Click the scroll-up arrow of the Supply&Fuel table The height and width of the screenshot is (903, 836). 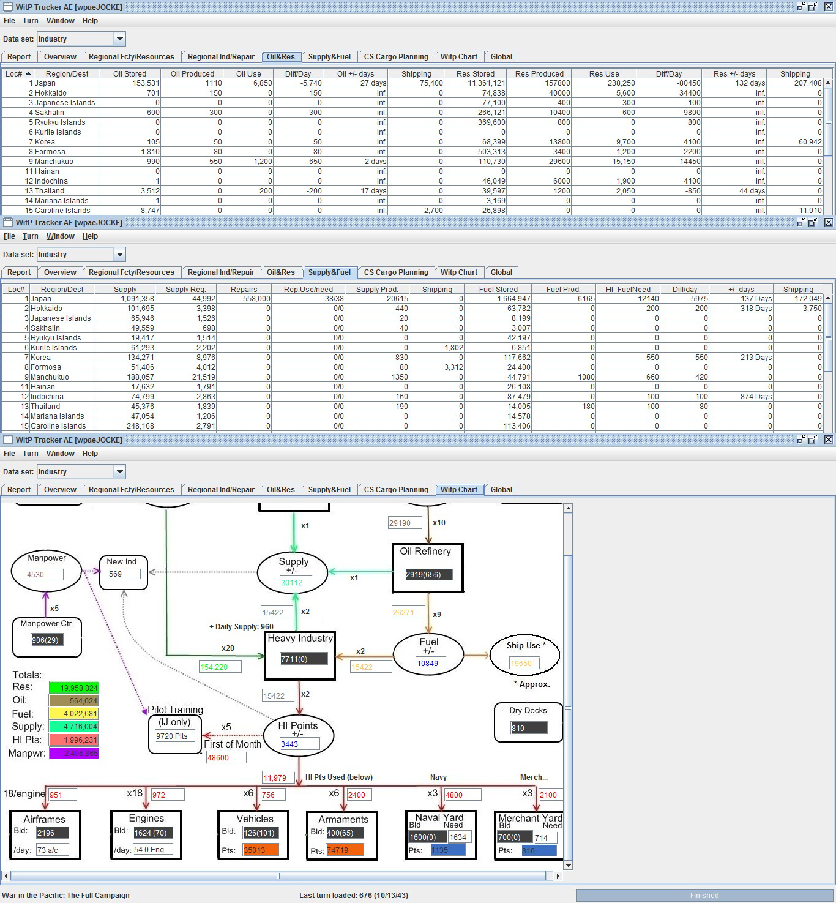pos(828,299)
